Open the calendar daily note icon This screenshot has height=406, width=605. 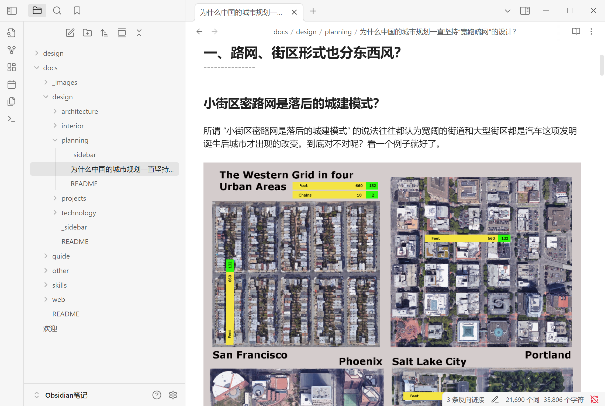pyautogui.click(x=11, y=84)
